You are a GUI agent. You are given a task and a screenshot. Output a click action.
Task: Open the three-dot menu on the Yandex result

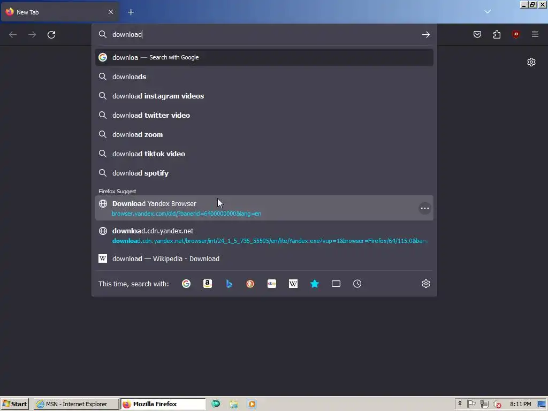pos(424,208)
